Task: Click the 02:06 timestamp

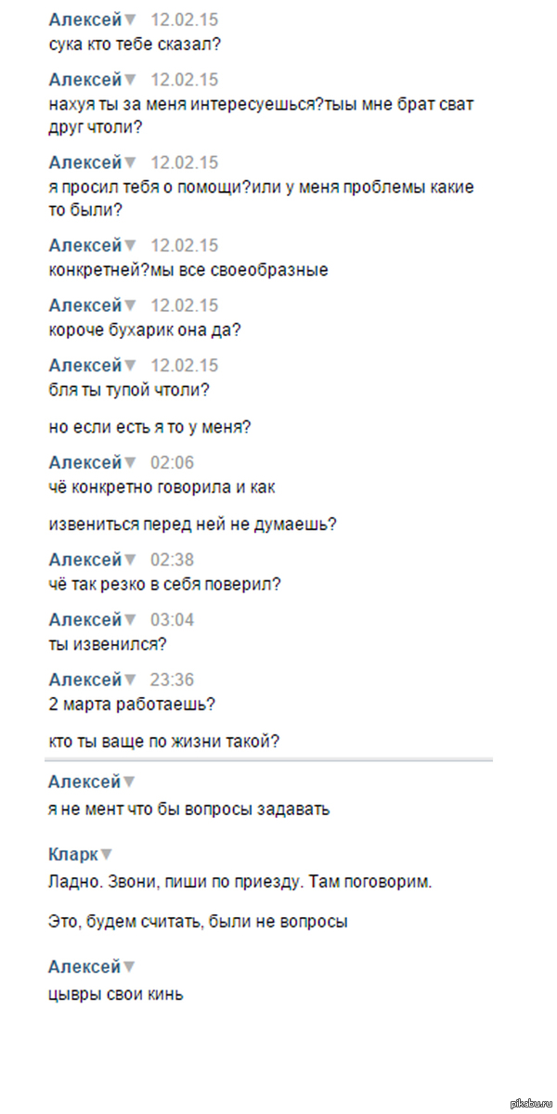Action: (172, 462)
